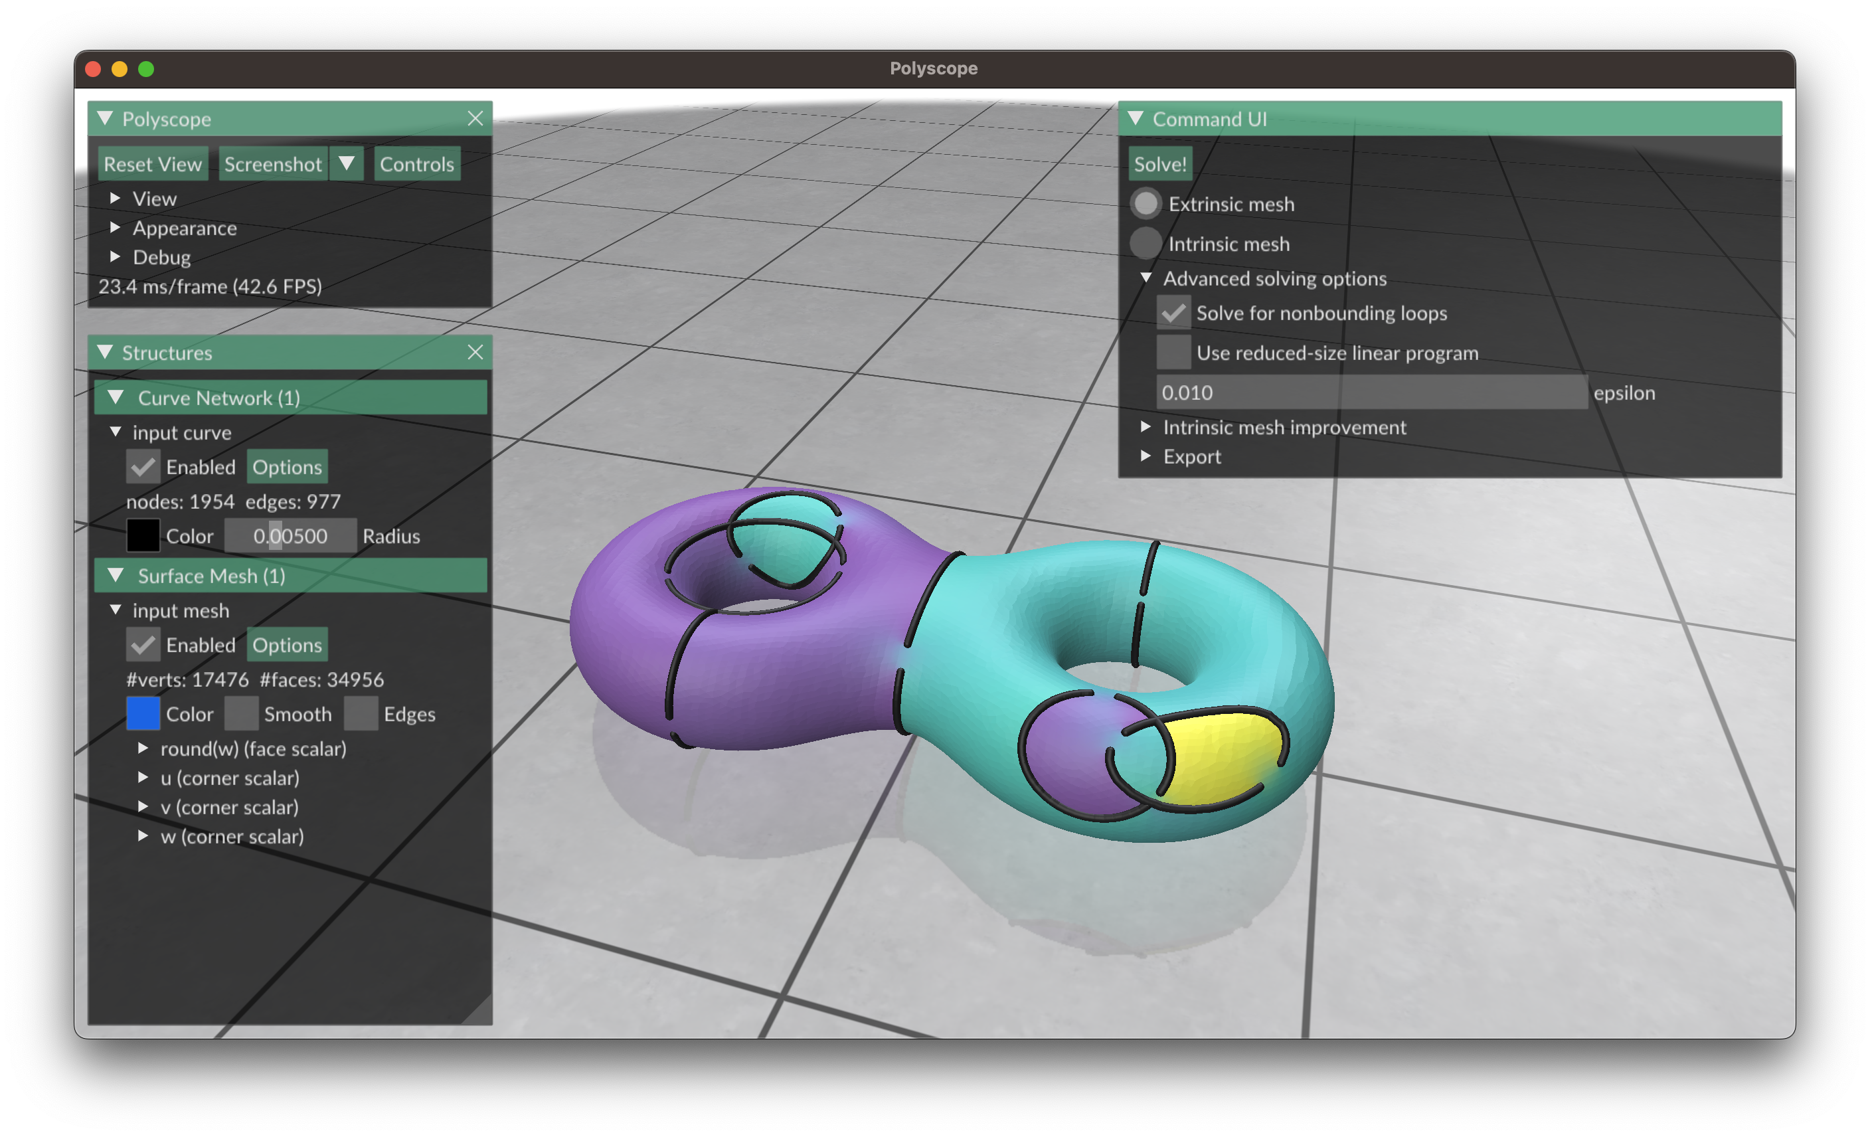
Task: Select the Intrinsic mesh radio button
Action: click(x=1146, y=244)
